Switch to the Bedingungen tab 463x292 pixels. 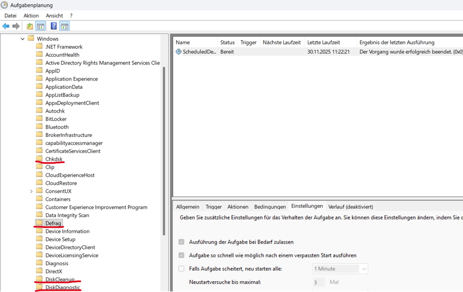coord(270,207)
